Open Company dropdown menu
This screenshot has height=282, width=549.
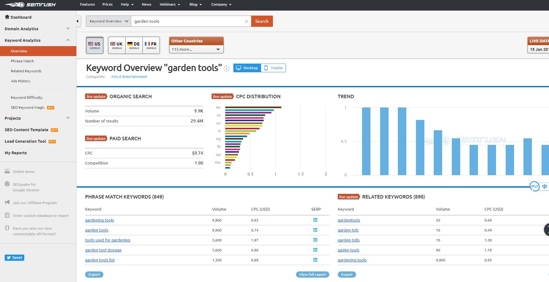coord(221,4)
